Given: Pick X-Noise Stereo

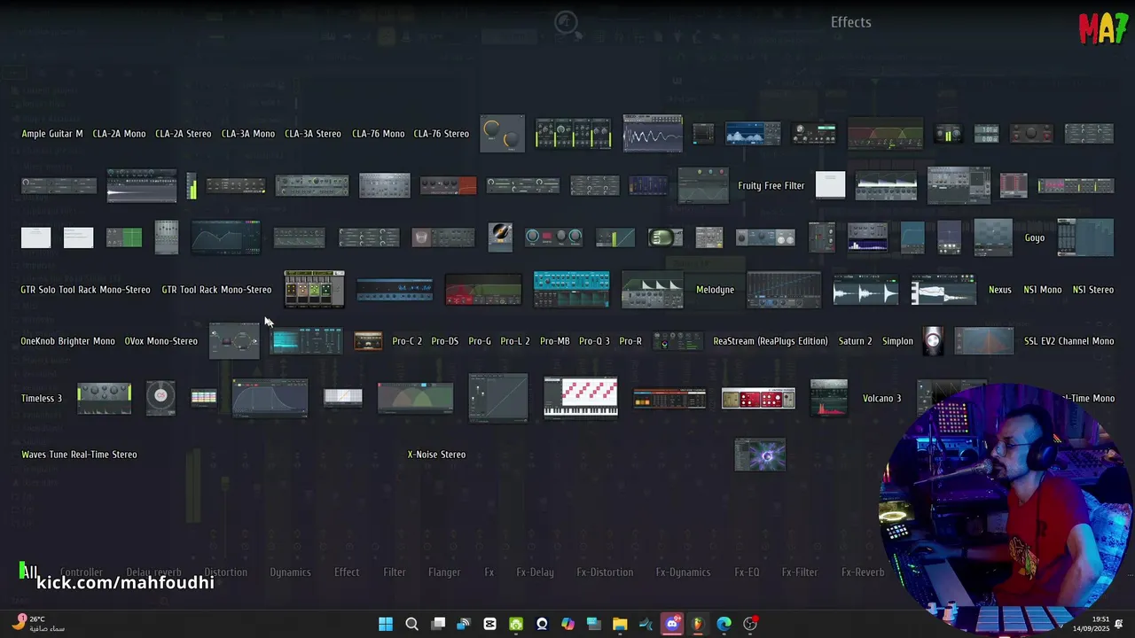Looking at the screenshot, I should [436, 455].
